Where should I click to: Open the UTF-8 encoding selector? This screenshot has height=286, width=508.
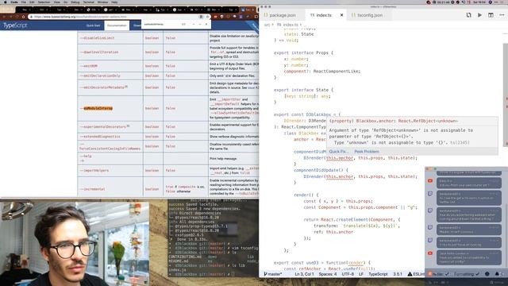[x=348, y=274]
